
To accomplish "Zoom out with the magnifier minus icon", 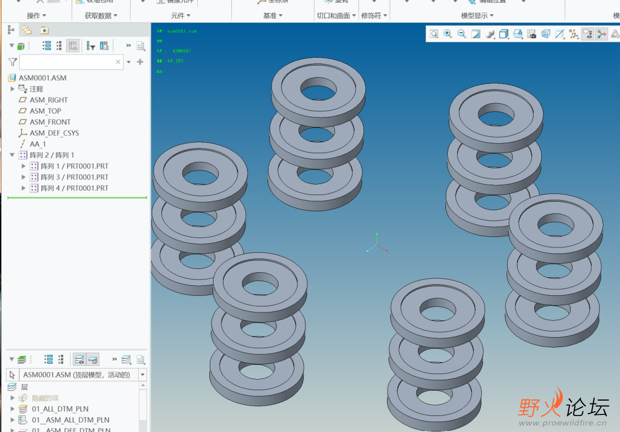I will 462,34.
